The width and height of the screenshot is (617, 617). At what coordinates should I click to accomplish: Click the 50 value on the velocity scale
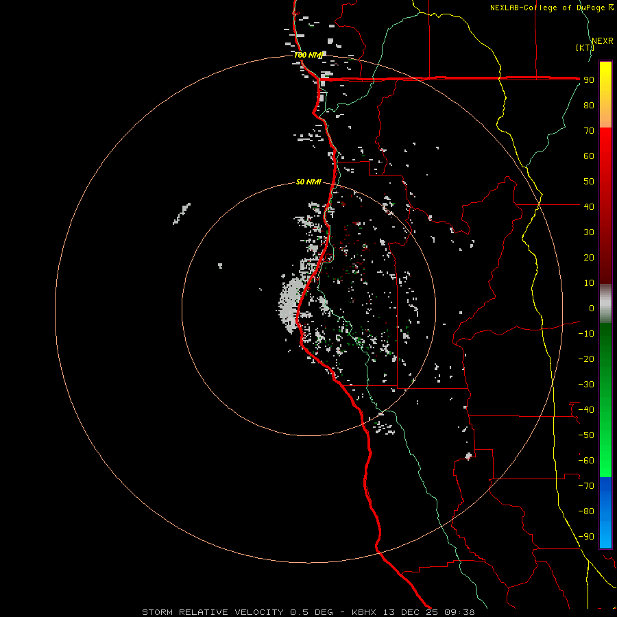[589, 182]
